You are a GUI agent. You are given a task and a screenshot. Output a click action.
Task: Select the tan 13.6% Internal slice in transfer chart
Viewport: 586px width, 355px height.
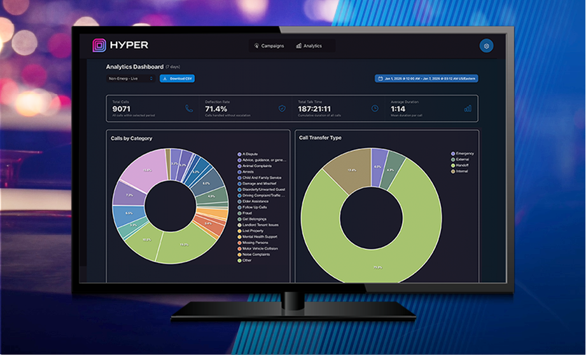tap(351, 170)
